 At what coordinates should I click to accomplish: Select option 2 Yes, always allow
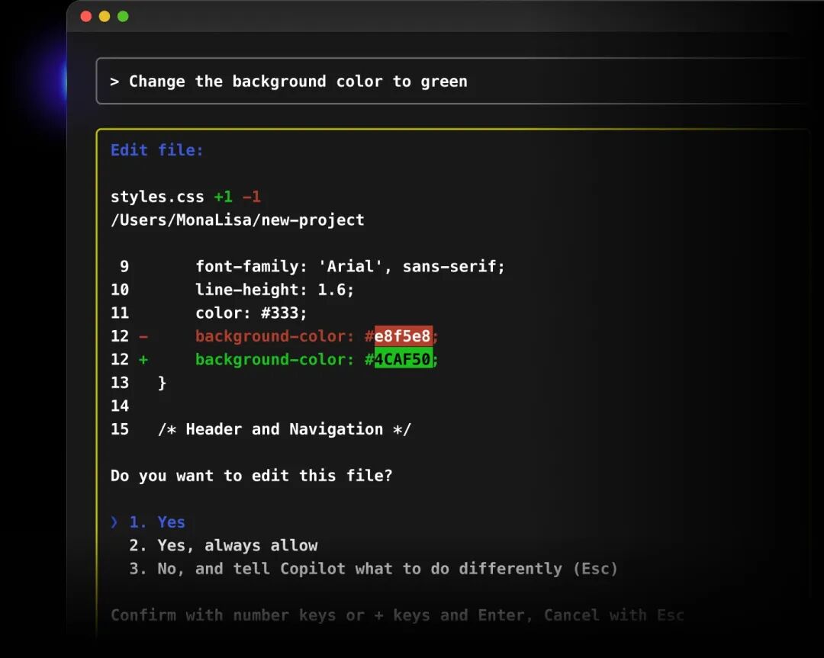click(x=223, y=545)
